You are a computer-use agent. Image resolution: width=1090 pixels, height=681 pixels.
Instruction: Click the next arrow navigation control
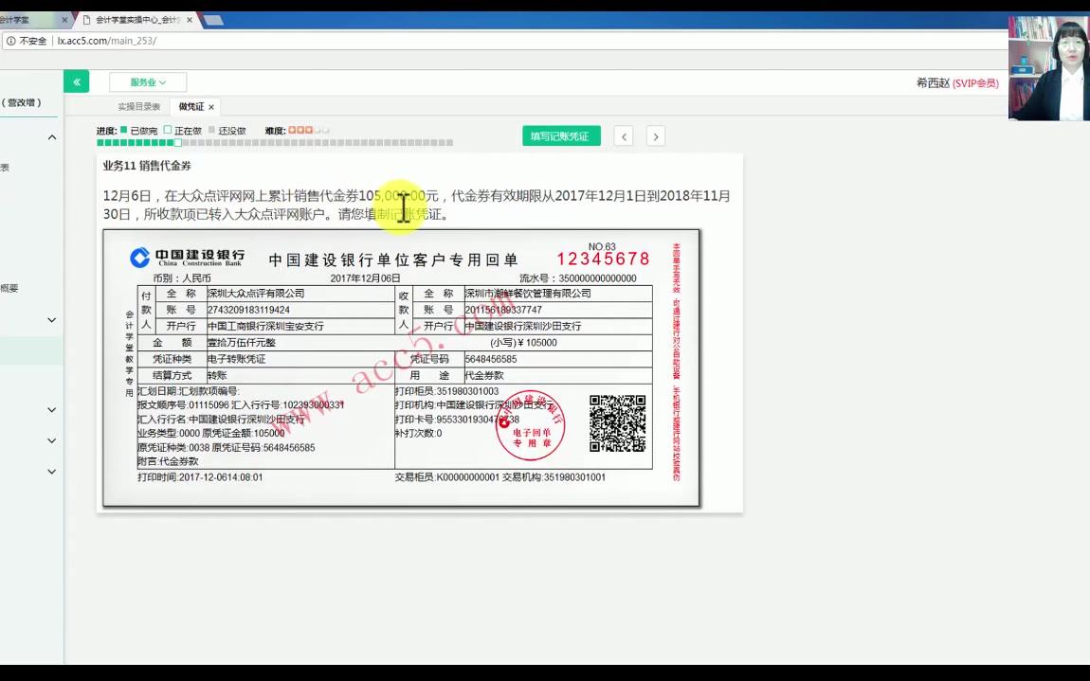[x=655, y=135]
